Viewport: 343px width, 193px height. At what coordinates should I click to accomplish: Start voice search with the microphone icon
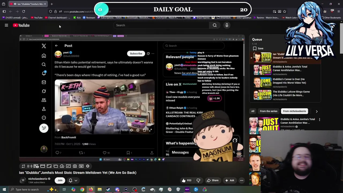(x=227, y=25)
